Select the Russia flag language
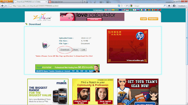Screen dimensions: 188x105 (x=138, y=10)
